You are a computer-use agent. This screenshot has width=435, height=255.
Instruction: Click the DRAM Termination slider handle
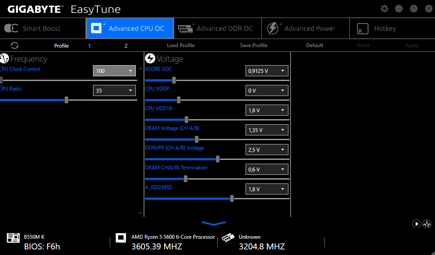tap(186, 179)
